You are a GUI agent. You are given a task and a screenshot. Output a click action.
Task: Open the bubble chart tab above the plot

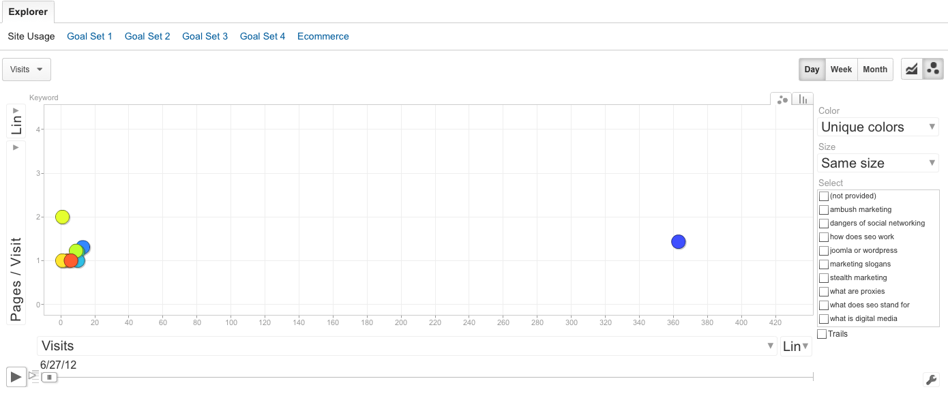781,99
